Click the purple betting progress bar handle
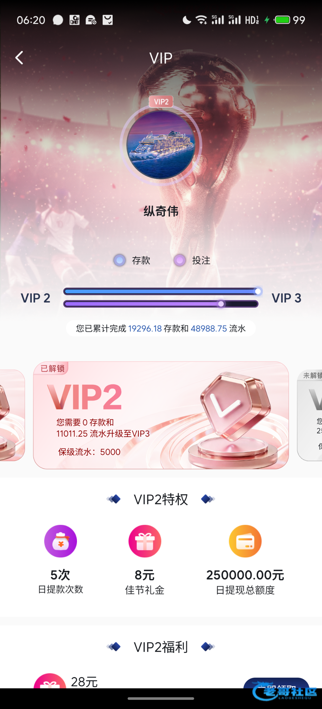Screen dimensions: 322x709 (221, 304)
